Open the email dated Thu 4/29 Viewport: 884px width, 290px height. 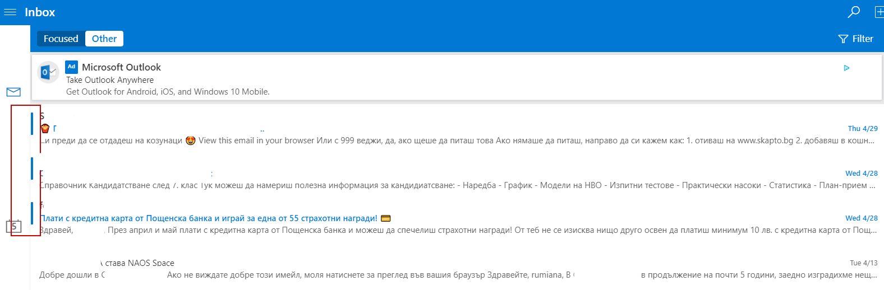point(449,134)
